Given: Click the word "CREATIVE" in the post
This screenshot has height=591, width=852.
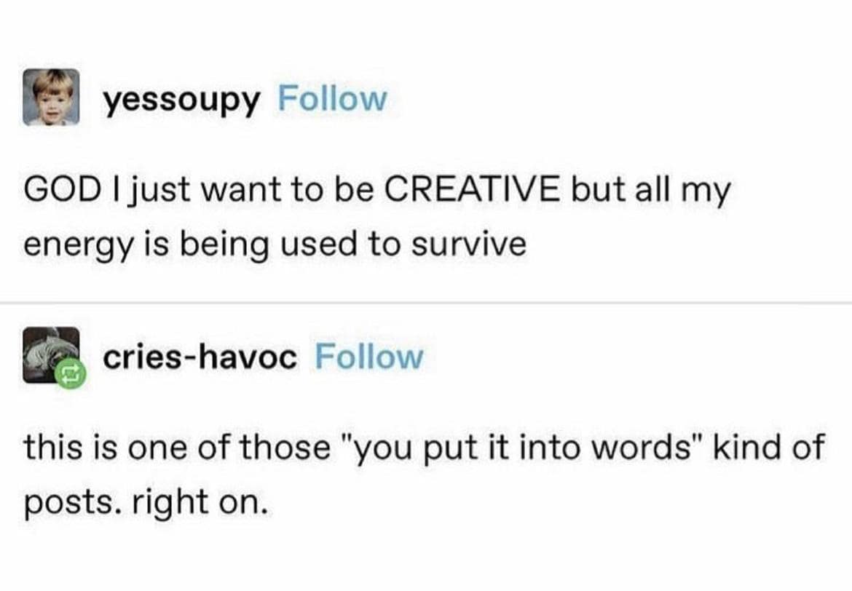Looking at the screenshot, I should [x=472, y=191].
